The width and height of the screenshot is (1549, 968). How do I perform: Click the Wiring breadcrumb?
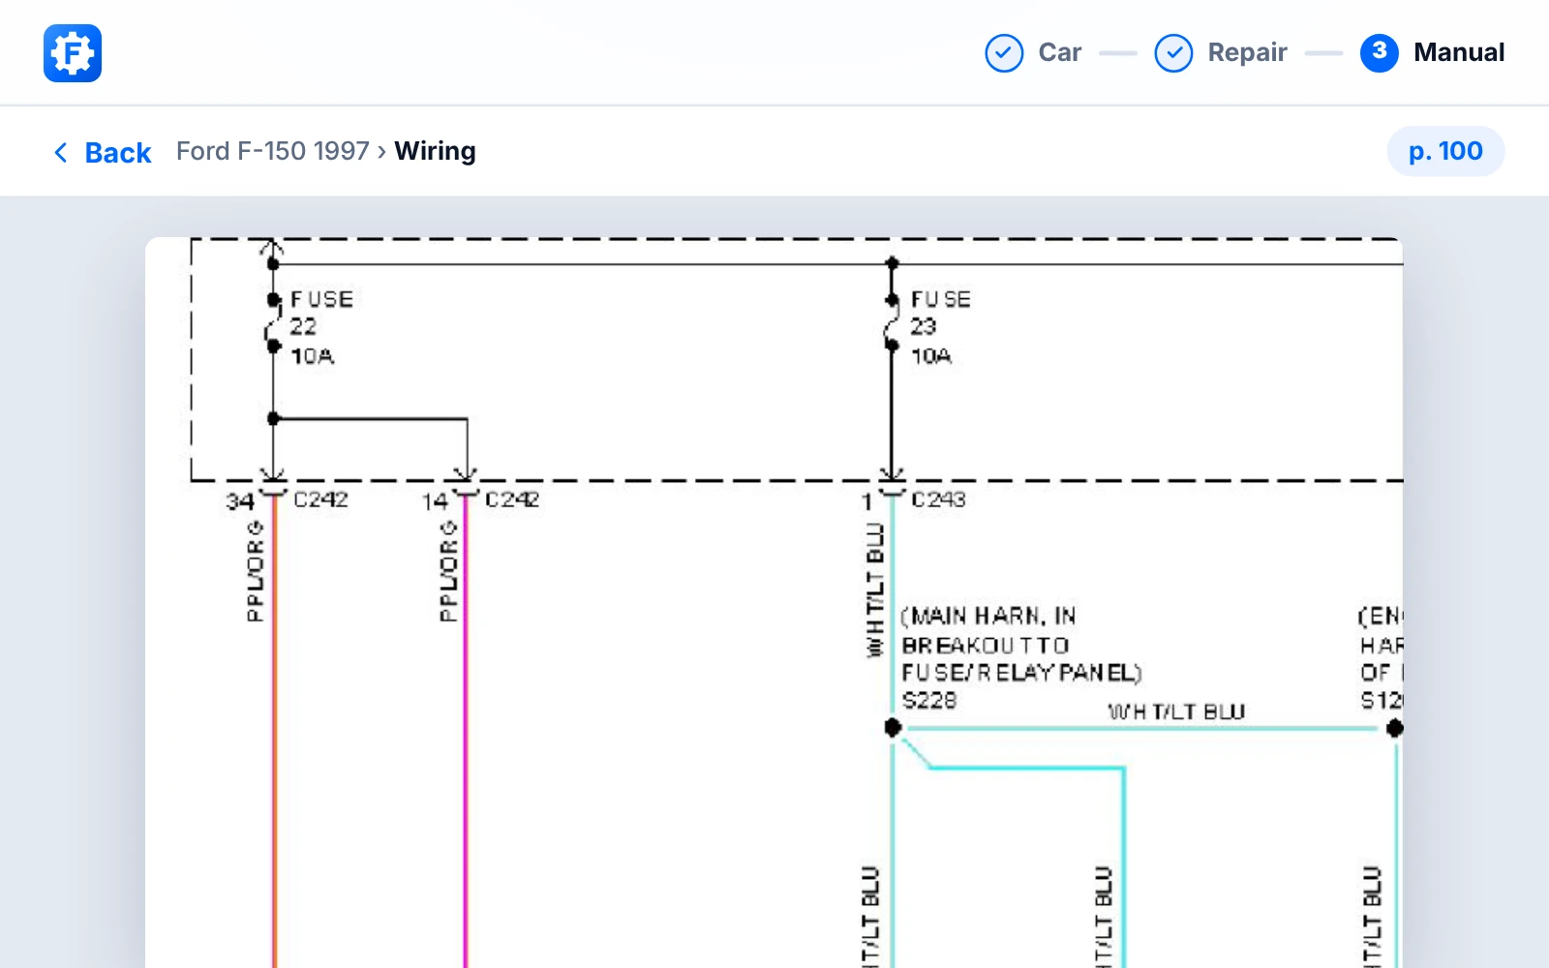click(435, 151)
